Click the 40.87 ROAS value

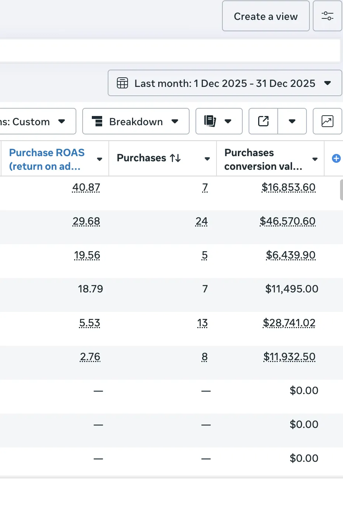pyautogui.click(x=86, y=187)
